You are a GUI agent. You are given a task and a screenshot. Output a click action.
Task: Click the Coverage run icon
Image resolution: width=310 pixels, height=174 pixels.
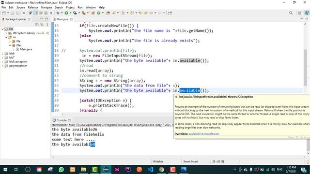click(75, 13)
